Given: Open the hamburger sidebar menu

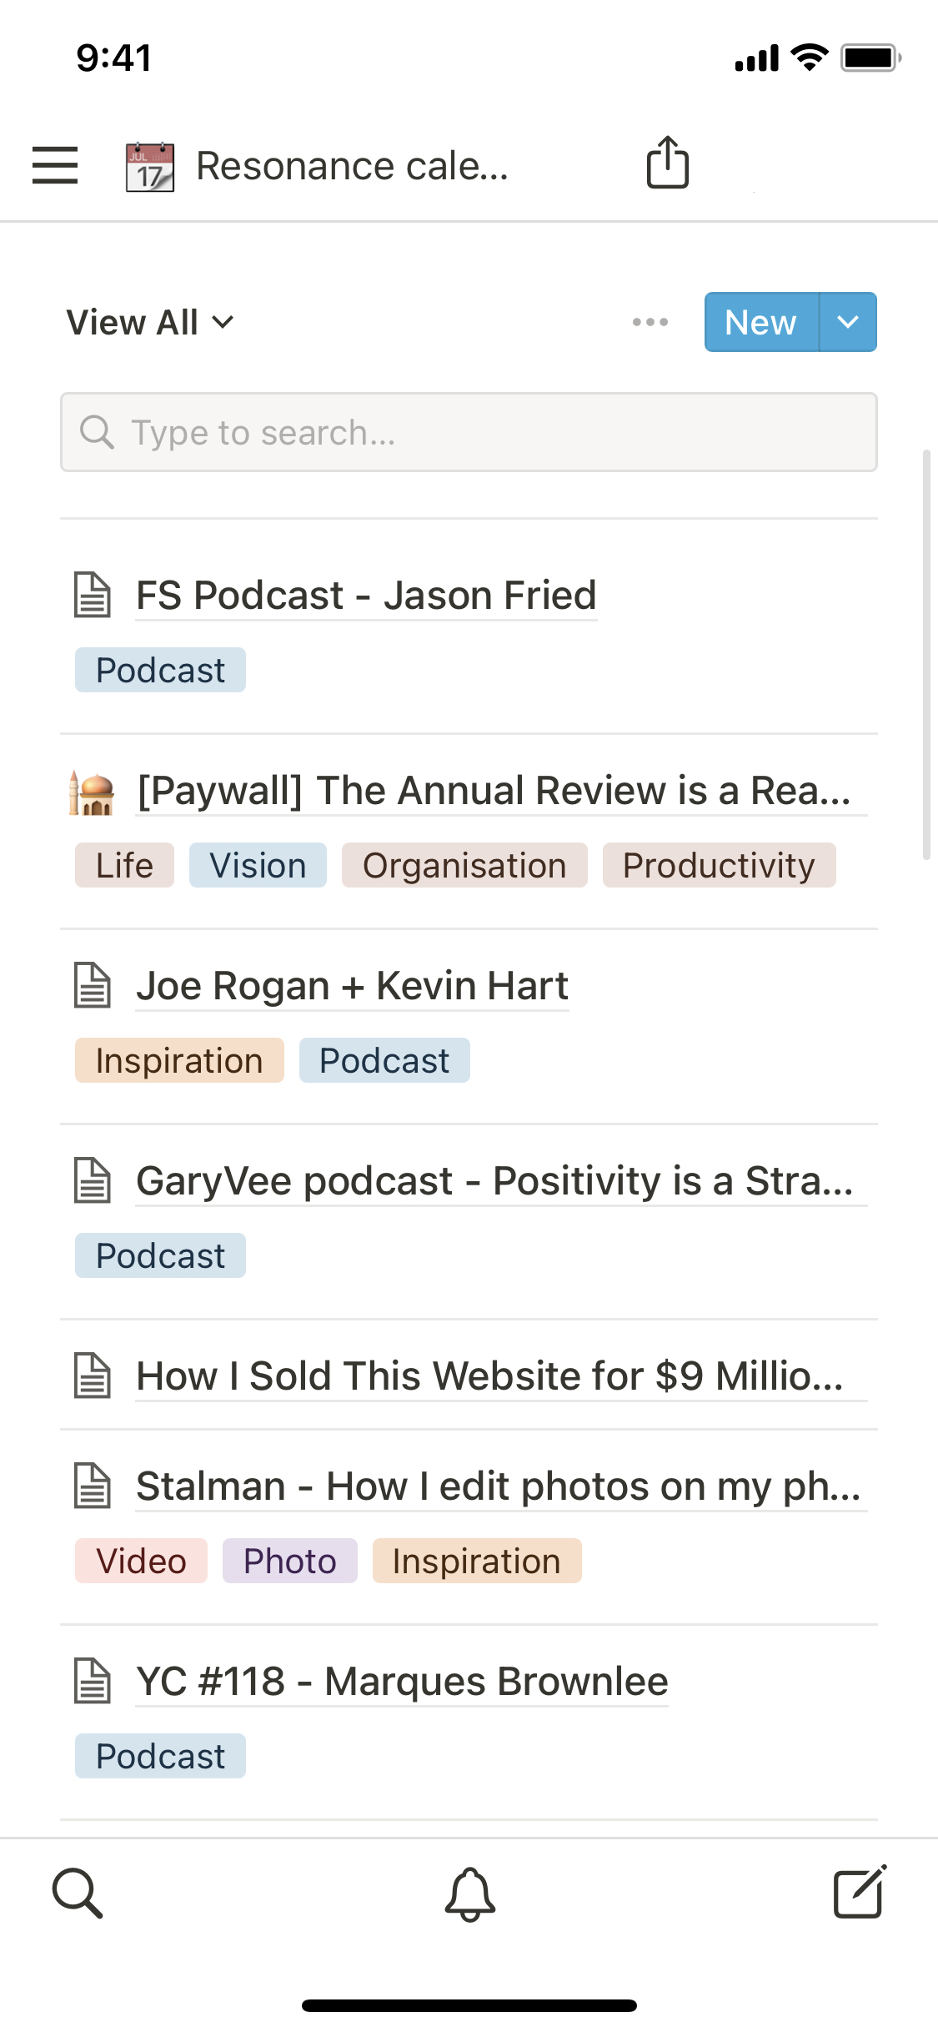Looking at the screenshot, I should (x=55, y=165).
